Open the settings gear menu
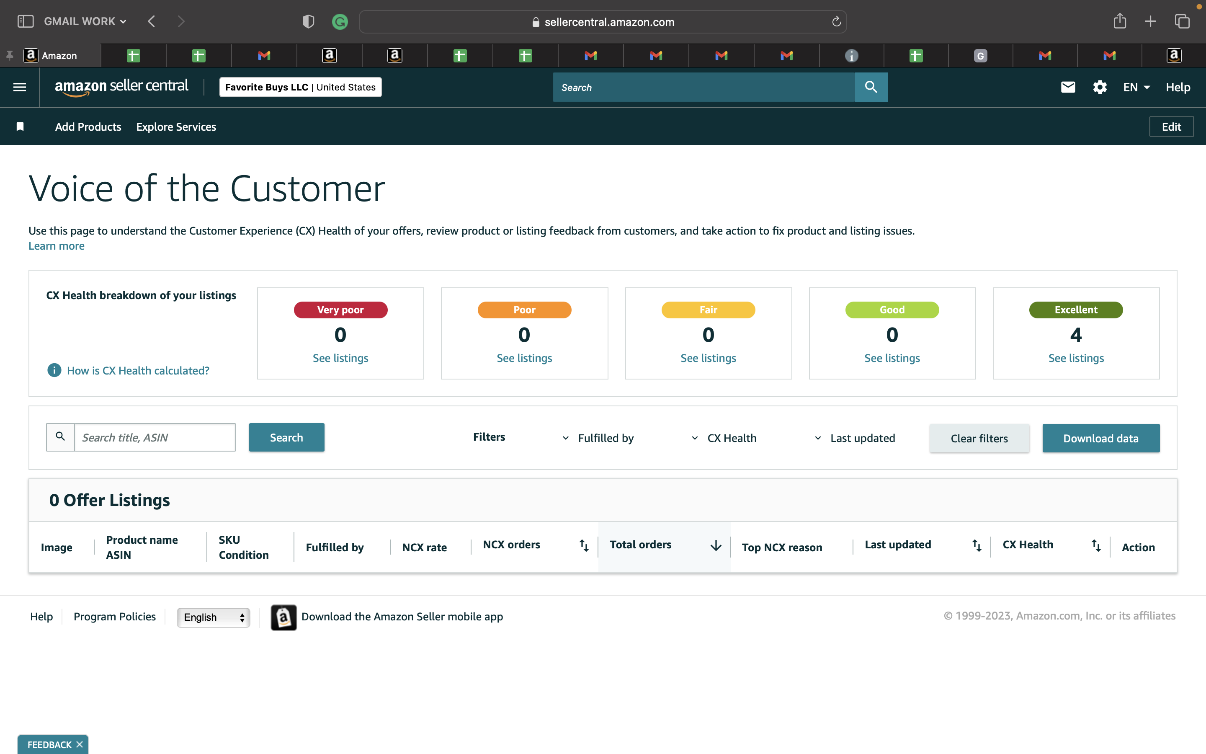The image size is (1206, 754). click(x=1100, y=87)
